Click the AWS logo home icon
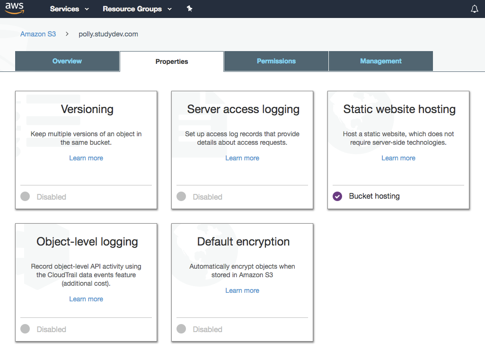The height and width of the screenshot is (351, 485). 15,9
